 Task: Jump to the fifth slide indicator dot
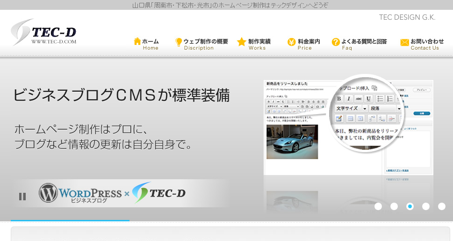442,206
